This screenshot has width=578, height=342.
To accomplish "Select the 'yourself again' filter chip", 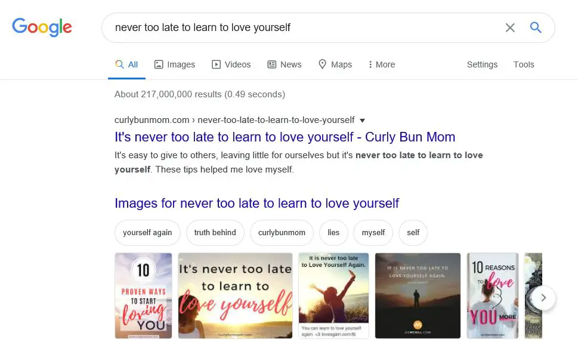I will (x=147, y=232).
